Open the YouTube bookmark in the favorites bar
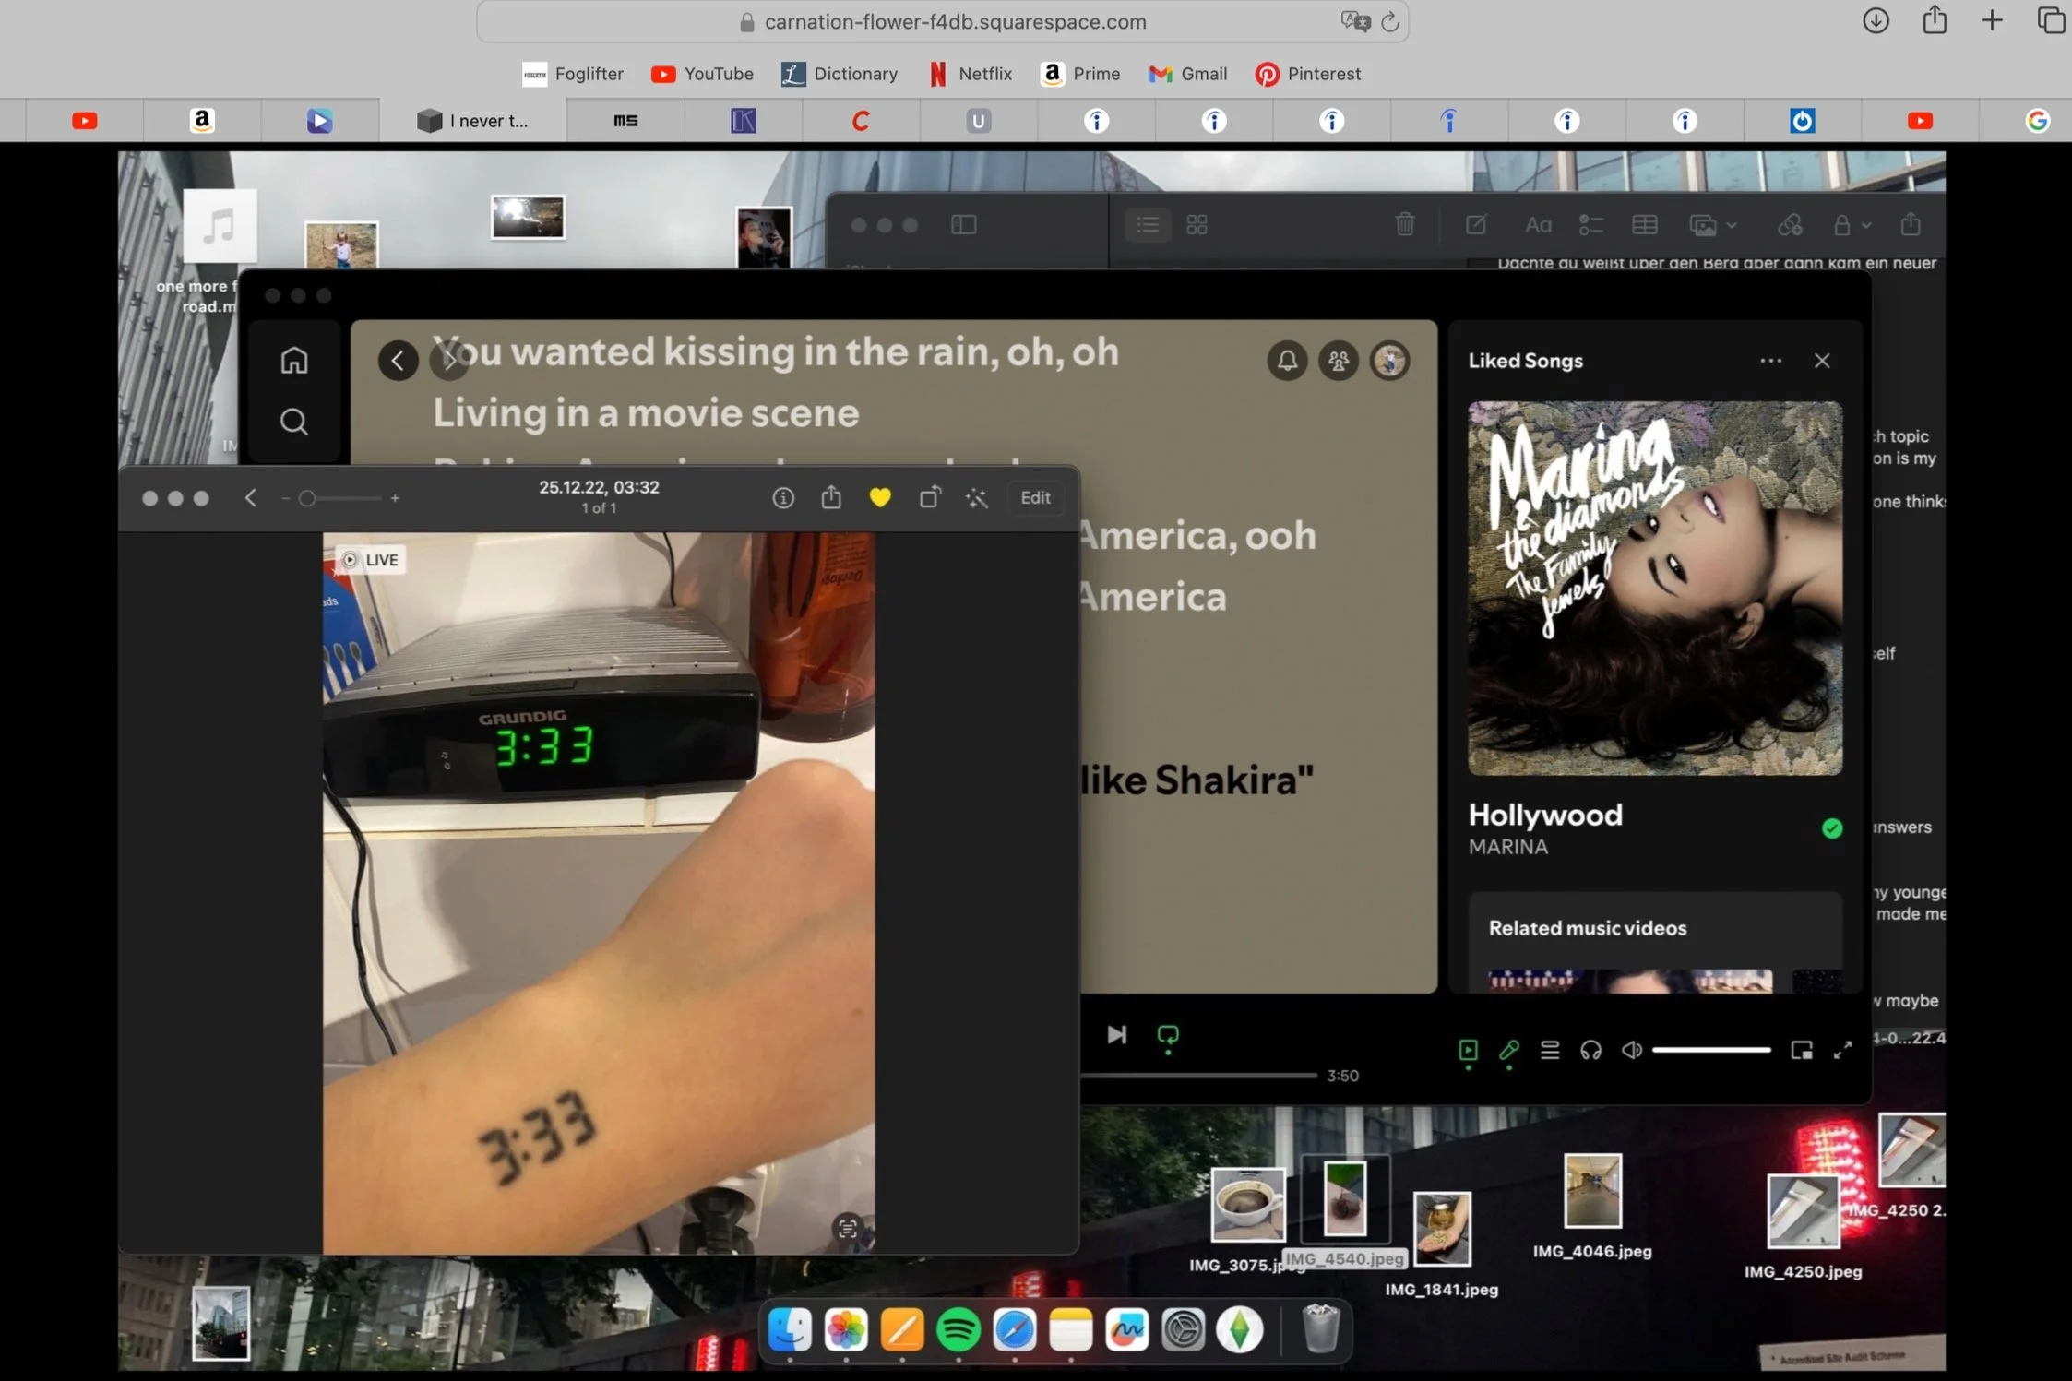The width and height of the screenshot is (2072, 1381). (x=702, y=74)
